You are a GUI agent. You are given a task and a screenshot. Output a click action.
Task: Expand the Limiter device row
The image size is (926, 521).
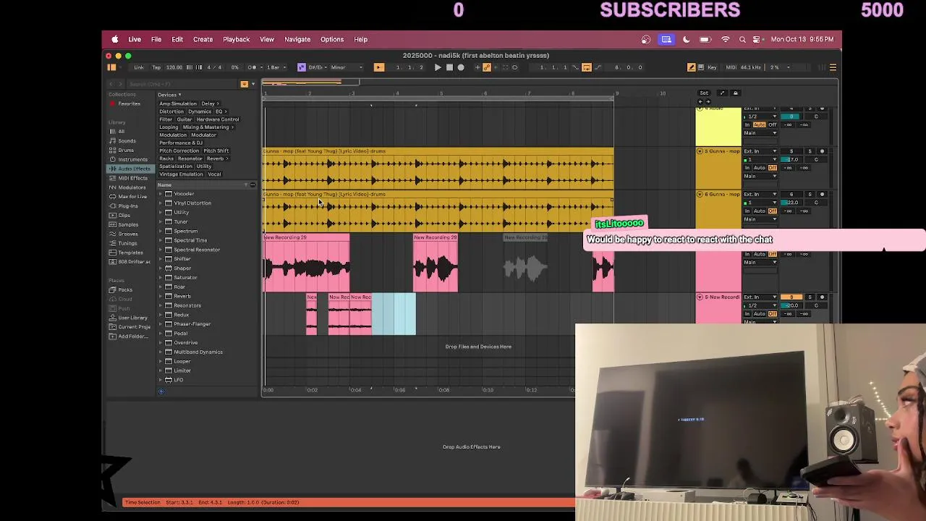click(x=161, y=370)
